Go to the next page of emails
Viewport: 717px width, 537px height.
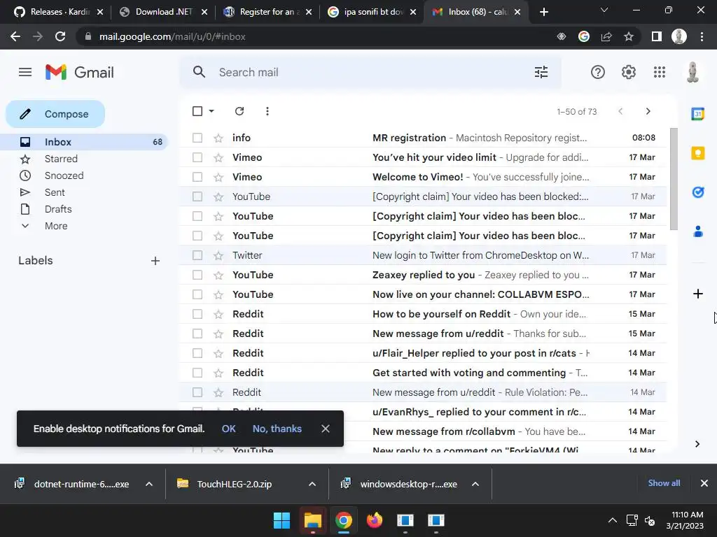(648, 111)
